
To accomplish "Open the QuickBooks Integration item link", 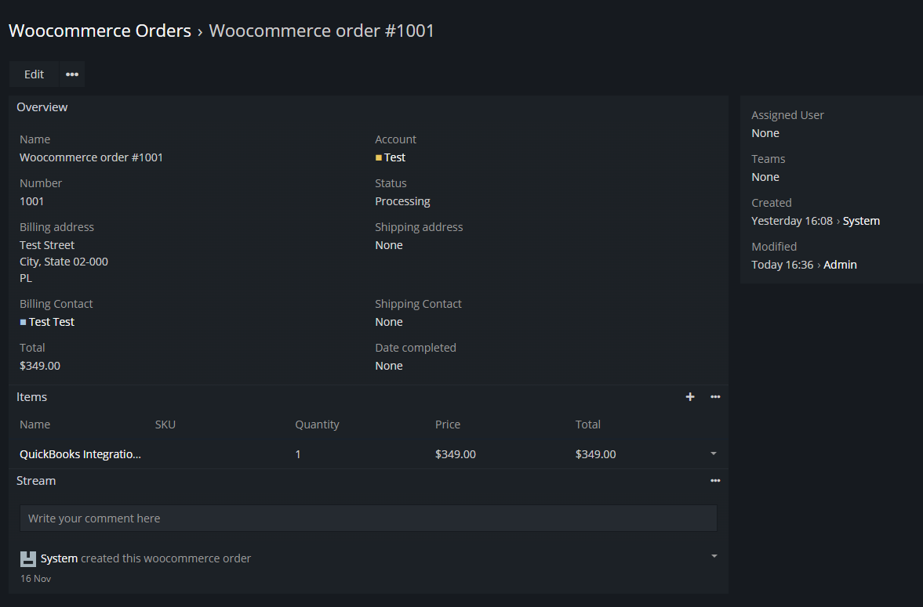I will click(x=80, y=454).
